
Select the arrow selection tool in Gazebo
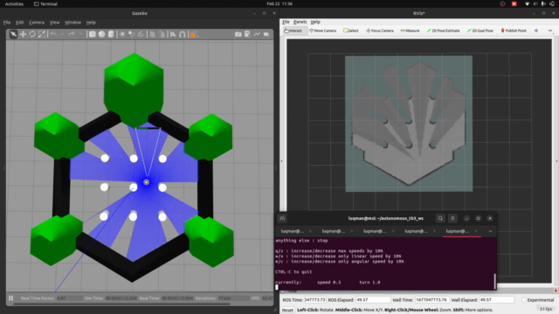[13, 34]
